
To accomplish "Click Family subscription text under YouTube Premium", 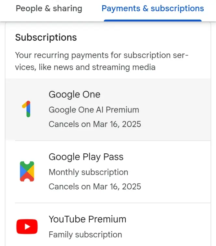I will (x=85, y=235).
